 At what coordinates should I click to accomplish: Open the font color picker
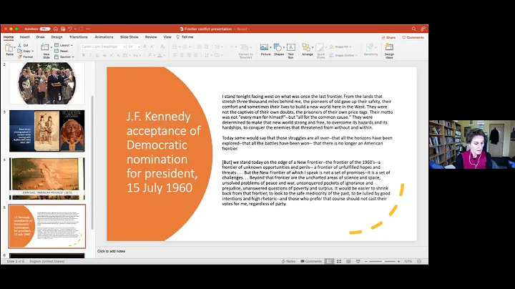[160, 55]
